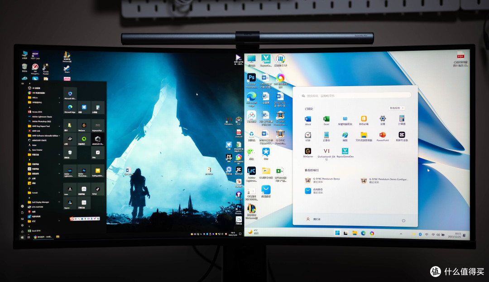The width and height of the screenshot is (489, 282).
Task: Open the Clock app in the right Start menu
Action: coord(308,136)
